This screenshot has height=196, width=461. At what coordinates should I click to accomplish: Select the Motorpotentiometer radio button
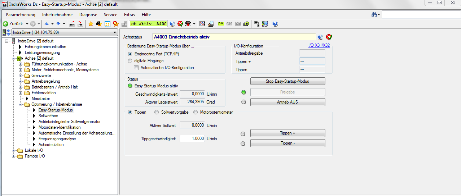tap(196, 112)
